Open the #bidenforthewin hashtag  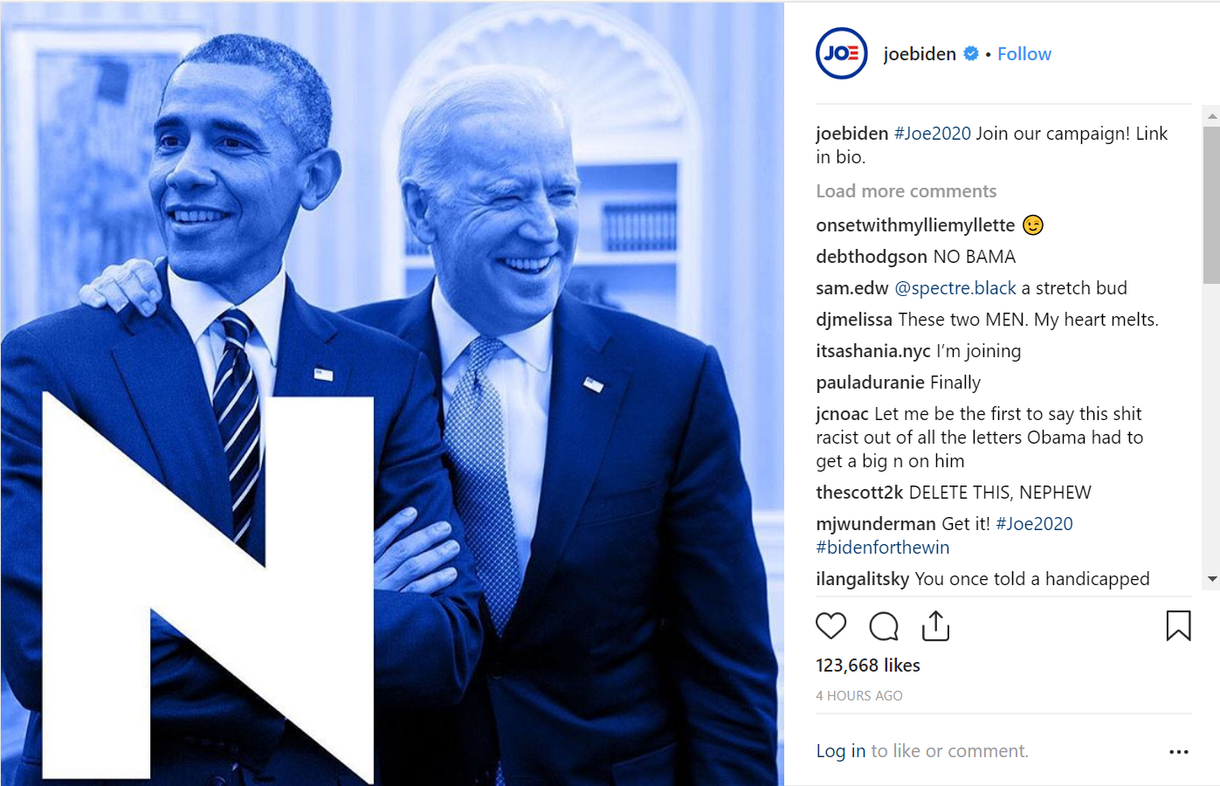click(x=882, y=548)
